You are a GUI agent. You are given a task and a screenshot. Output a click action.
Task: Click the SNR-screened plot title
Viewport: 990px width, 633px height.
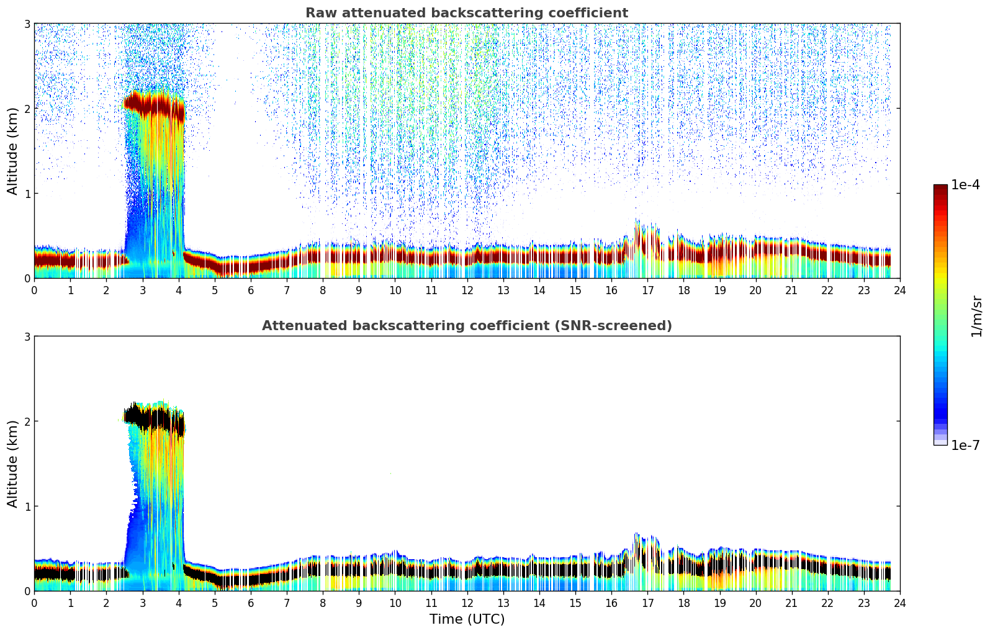point(466,326)
